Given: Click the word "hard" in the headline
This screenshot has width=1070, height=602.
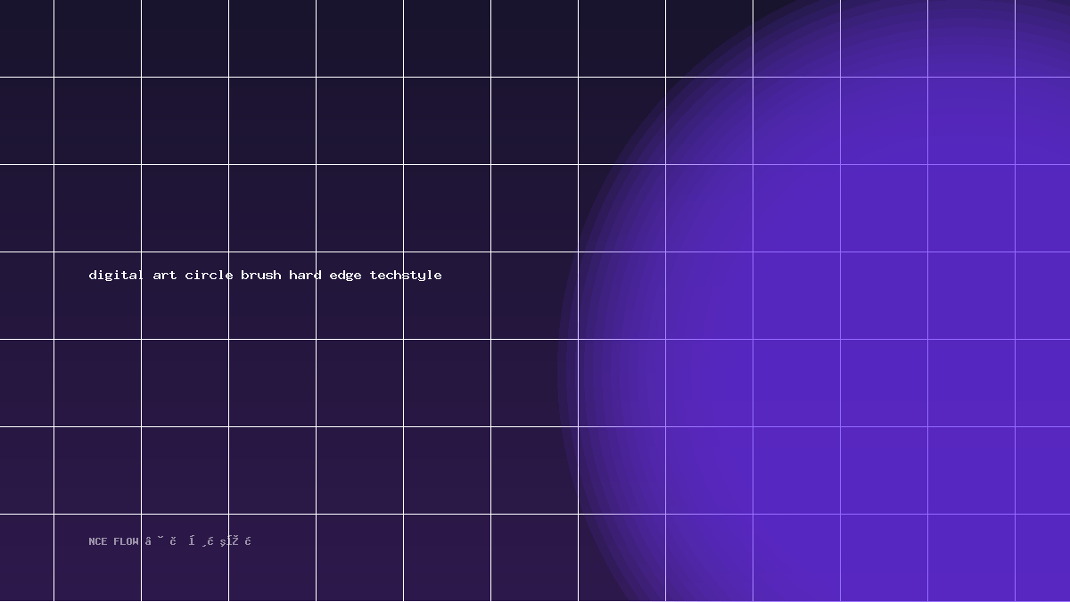Looking at the screenshot, I should pyautogui.click(x=305, y=275).
